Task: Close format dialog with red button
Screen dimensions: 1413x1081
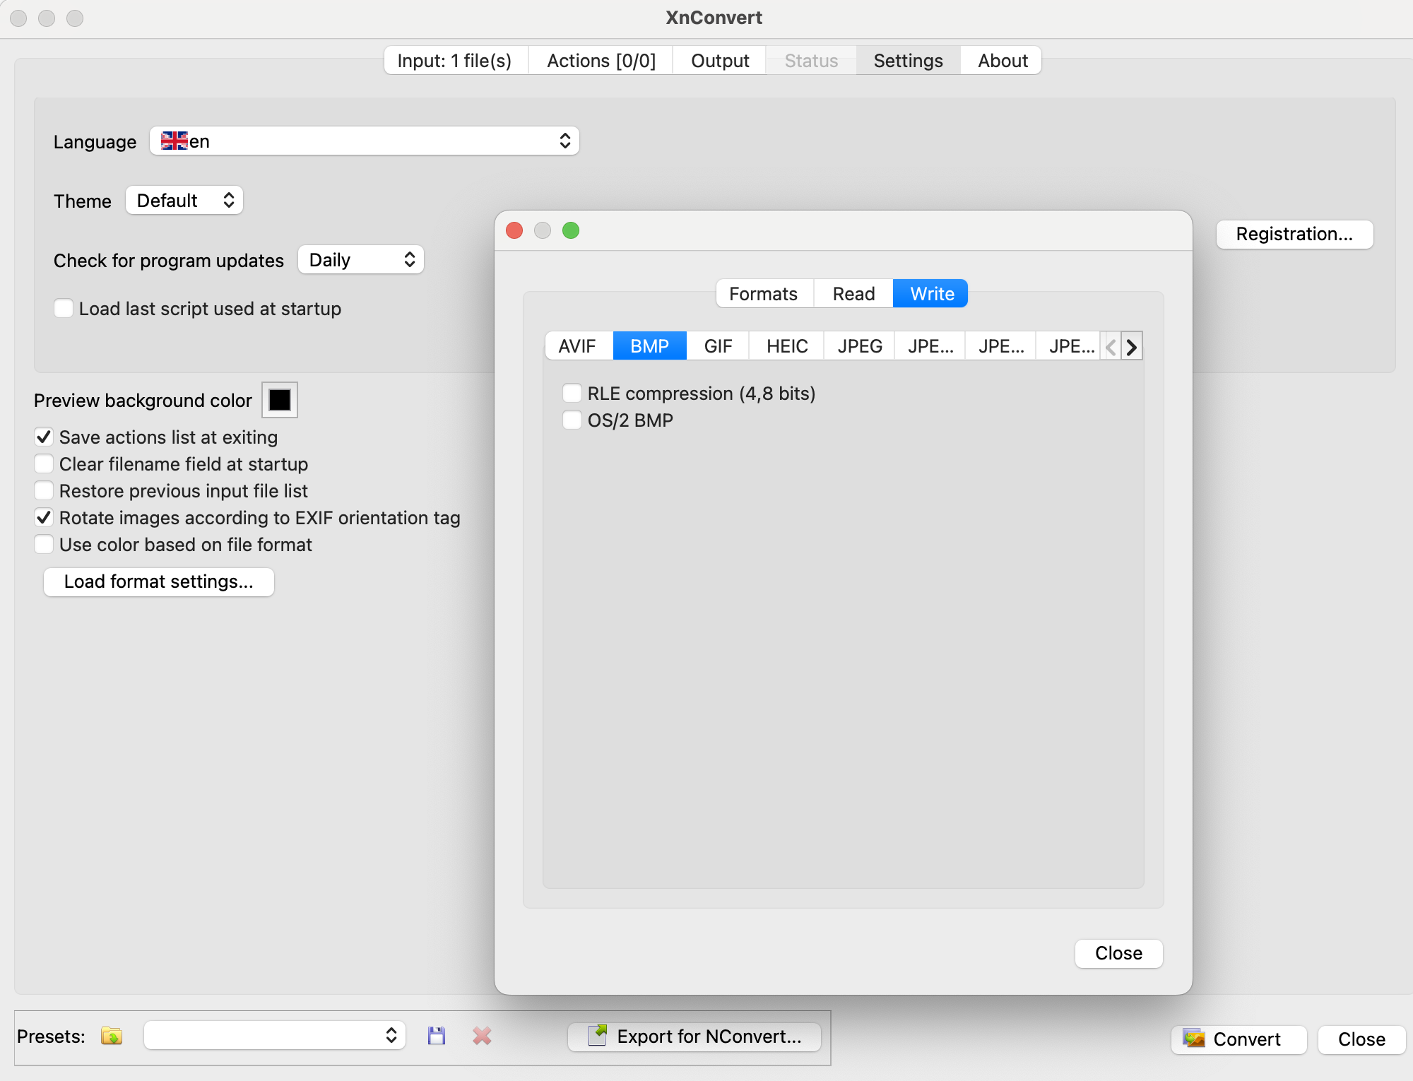Action: coord(514,230)
